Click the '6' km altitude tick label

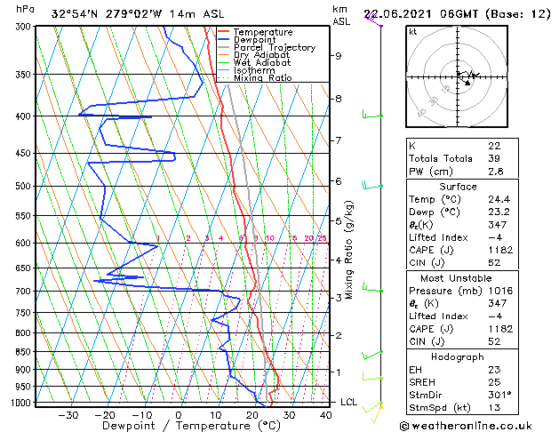click(338, 181)
